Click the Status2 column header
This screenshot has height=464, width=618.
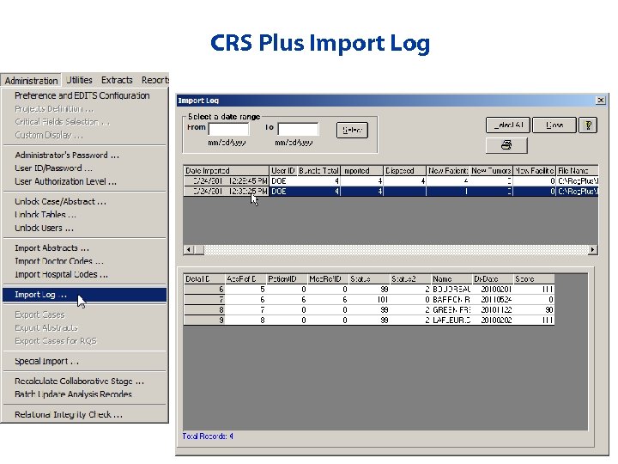[x=410, y=279]
